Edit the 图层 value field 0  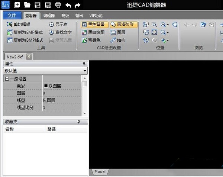tap(62, 93)
